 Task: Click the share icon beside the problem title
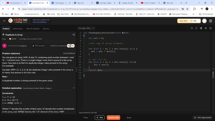coord(73,35)
